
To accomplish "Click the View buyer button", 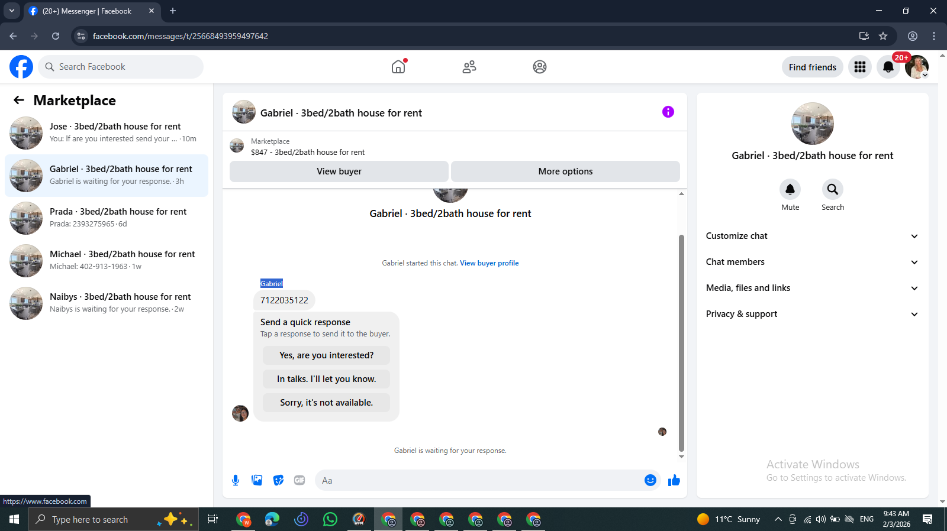I will coord(339,171).
